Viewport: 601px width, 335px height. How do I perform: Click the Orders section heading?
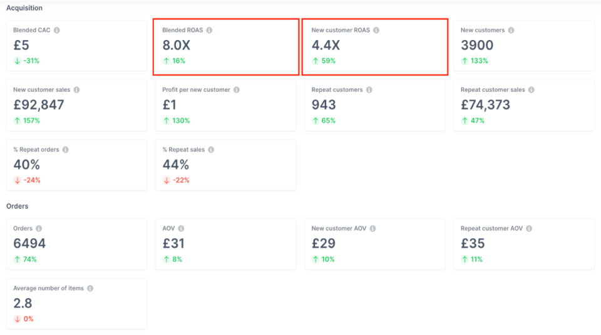(17, 206)
